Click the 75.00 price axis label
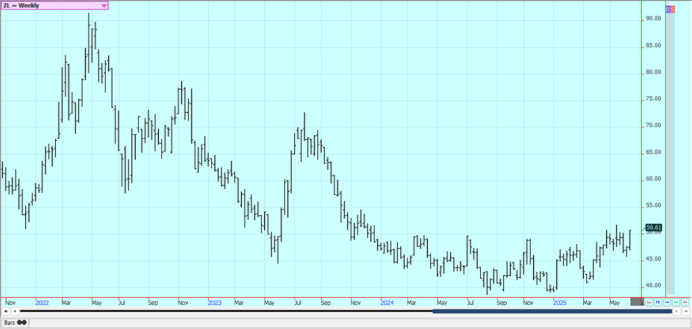The height and width of the screenshot is (329, 692). coord(653,99)
